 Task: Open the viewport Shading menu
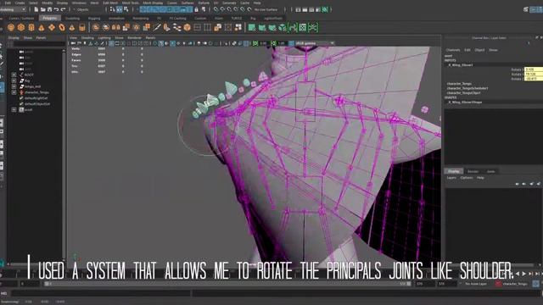tap(87, 37)
